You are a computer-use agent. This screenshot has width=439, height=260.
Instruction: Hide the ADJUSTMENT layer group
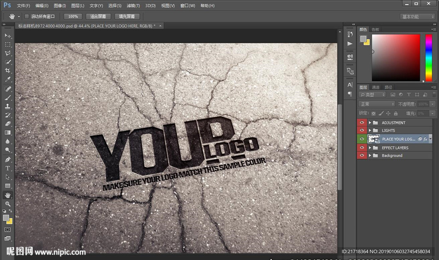[x=362, y=123]
